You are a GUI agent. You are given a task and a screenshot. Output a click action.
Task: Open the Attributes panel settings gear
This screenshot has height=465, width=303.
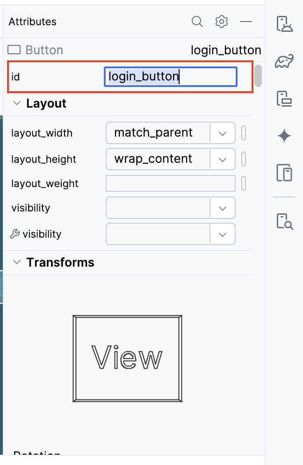click(x=222, y=22)
